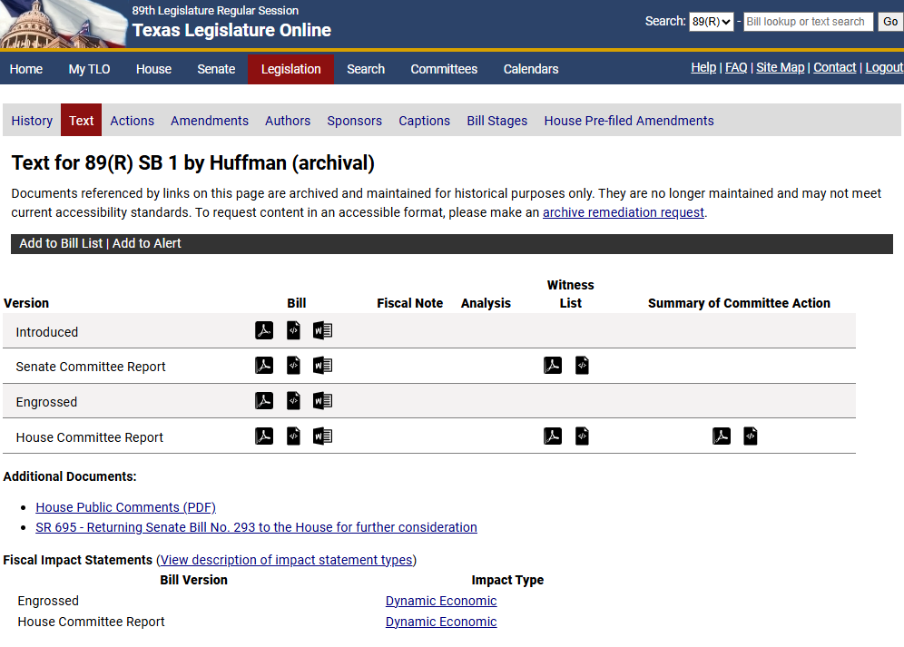The height and width of the screenshot is (647, 904).
Task: Open the Engrossed bill PDF
Action: [264, 400]
